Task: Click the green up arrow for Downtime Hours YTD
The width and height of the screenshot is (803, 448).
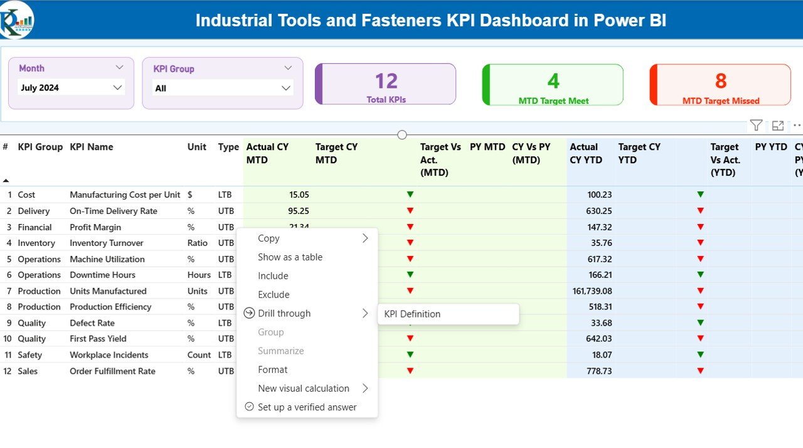Action: (699, 274)
